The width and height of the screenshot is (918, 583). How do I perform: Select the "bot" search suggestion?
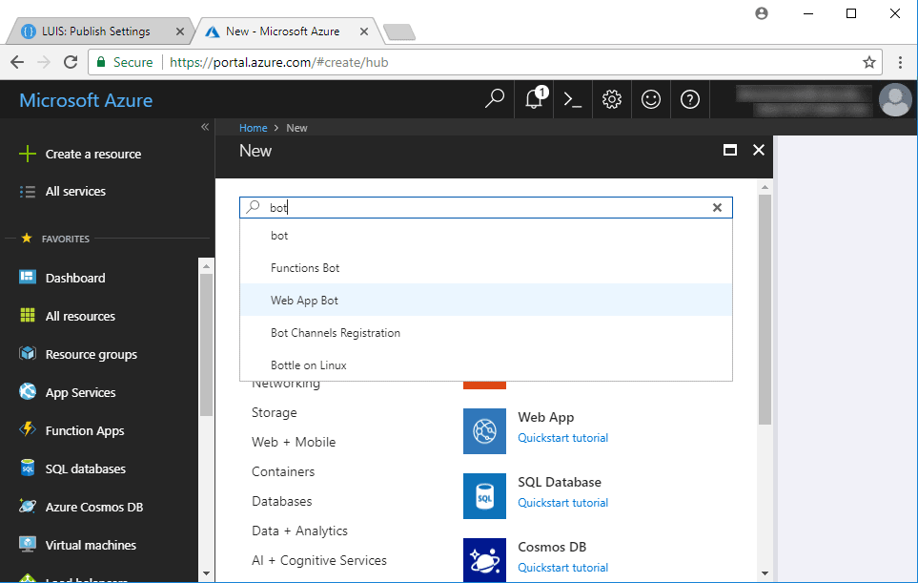[486, 236]
